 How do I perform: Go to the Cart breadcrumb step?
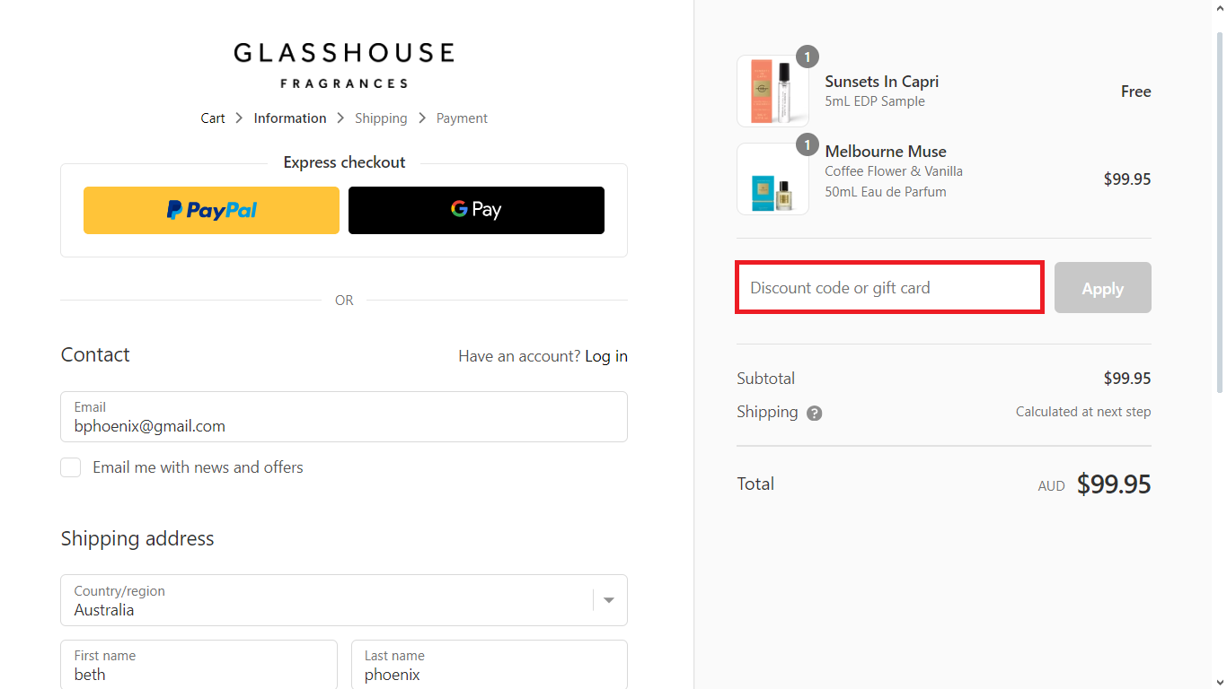tap(213, 118)
